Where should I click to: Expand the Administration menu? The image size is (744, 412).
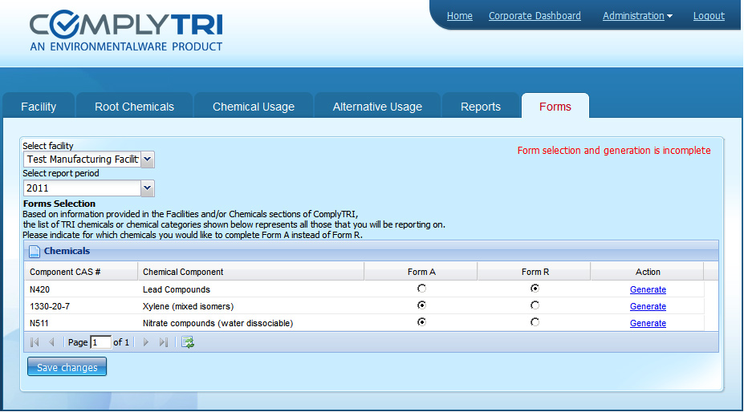(x=637, y=16)
